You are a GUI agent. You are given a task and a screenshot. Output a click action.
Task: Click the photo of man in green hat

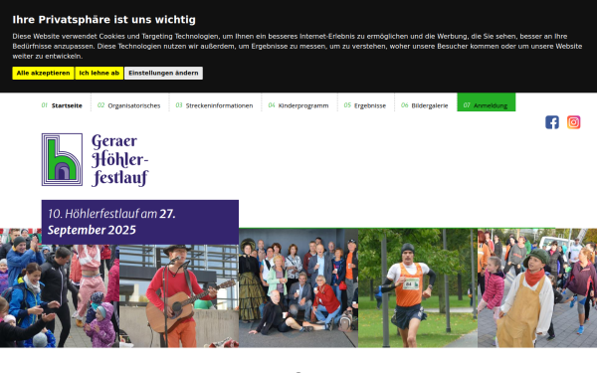(537, 288)
